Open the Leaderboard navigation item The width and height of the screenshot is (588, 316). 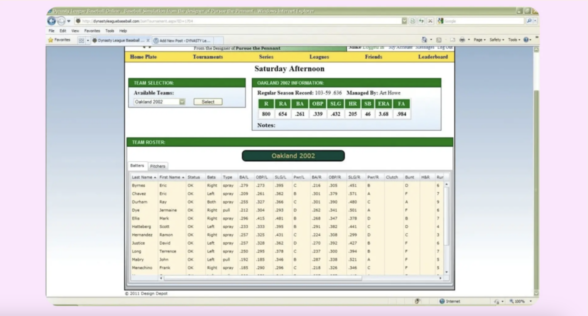coord(432,57)
